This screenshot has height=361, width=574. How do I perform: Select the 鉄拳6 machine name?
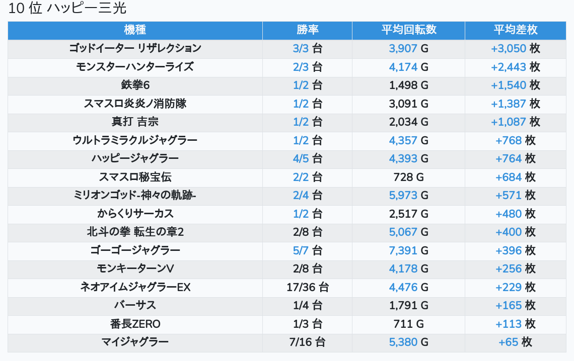click(x=135, y=85)
